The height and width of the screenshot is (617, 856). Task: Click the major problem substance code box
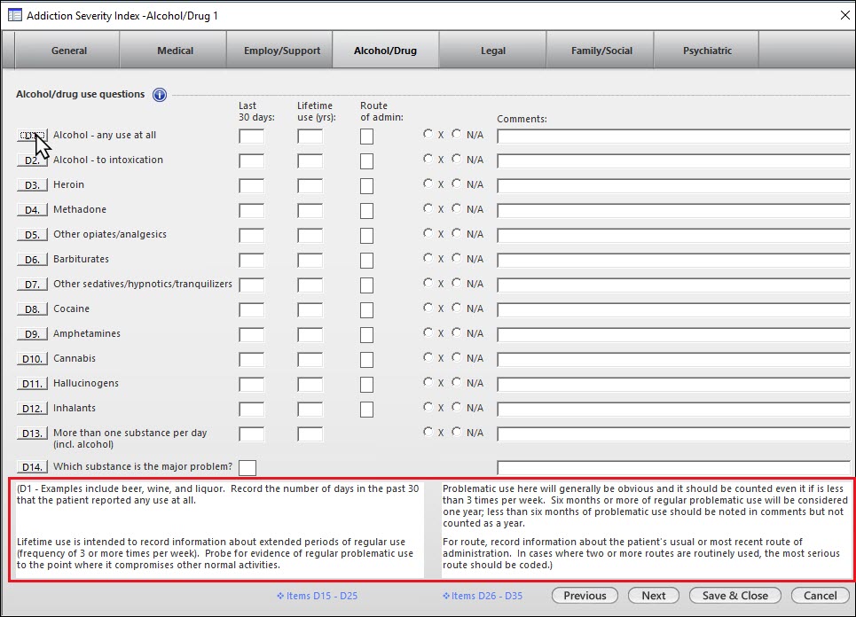(247, 468)
